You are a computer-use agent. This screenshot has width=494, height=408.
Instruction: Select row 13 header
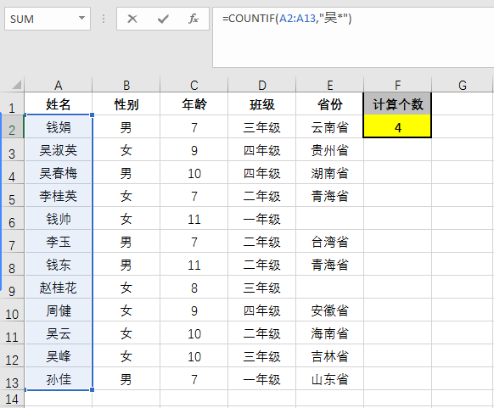click(12, 378)
